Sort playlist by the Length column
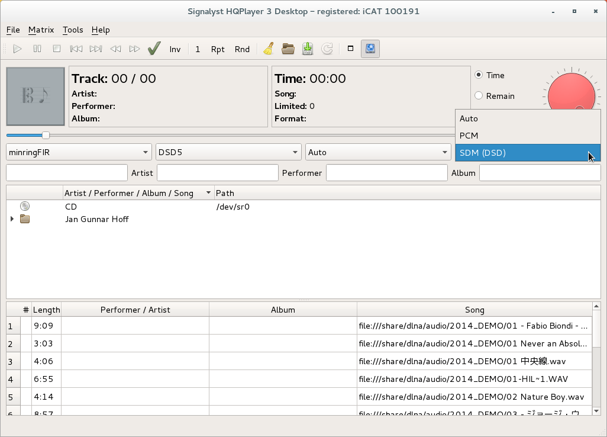The height and width of the screenshot is (437, 607). pos(47,310)
